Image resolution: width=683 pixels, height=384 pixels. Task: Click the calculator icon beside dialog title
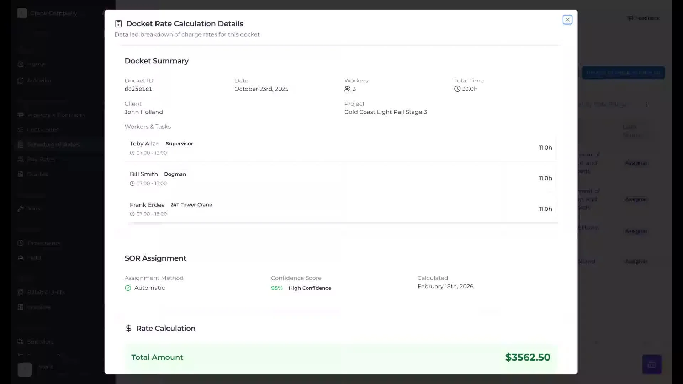(x=118, y=24)
